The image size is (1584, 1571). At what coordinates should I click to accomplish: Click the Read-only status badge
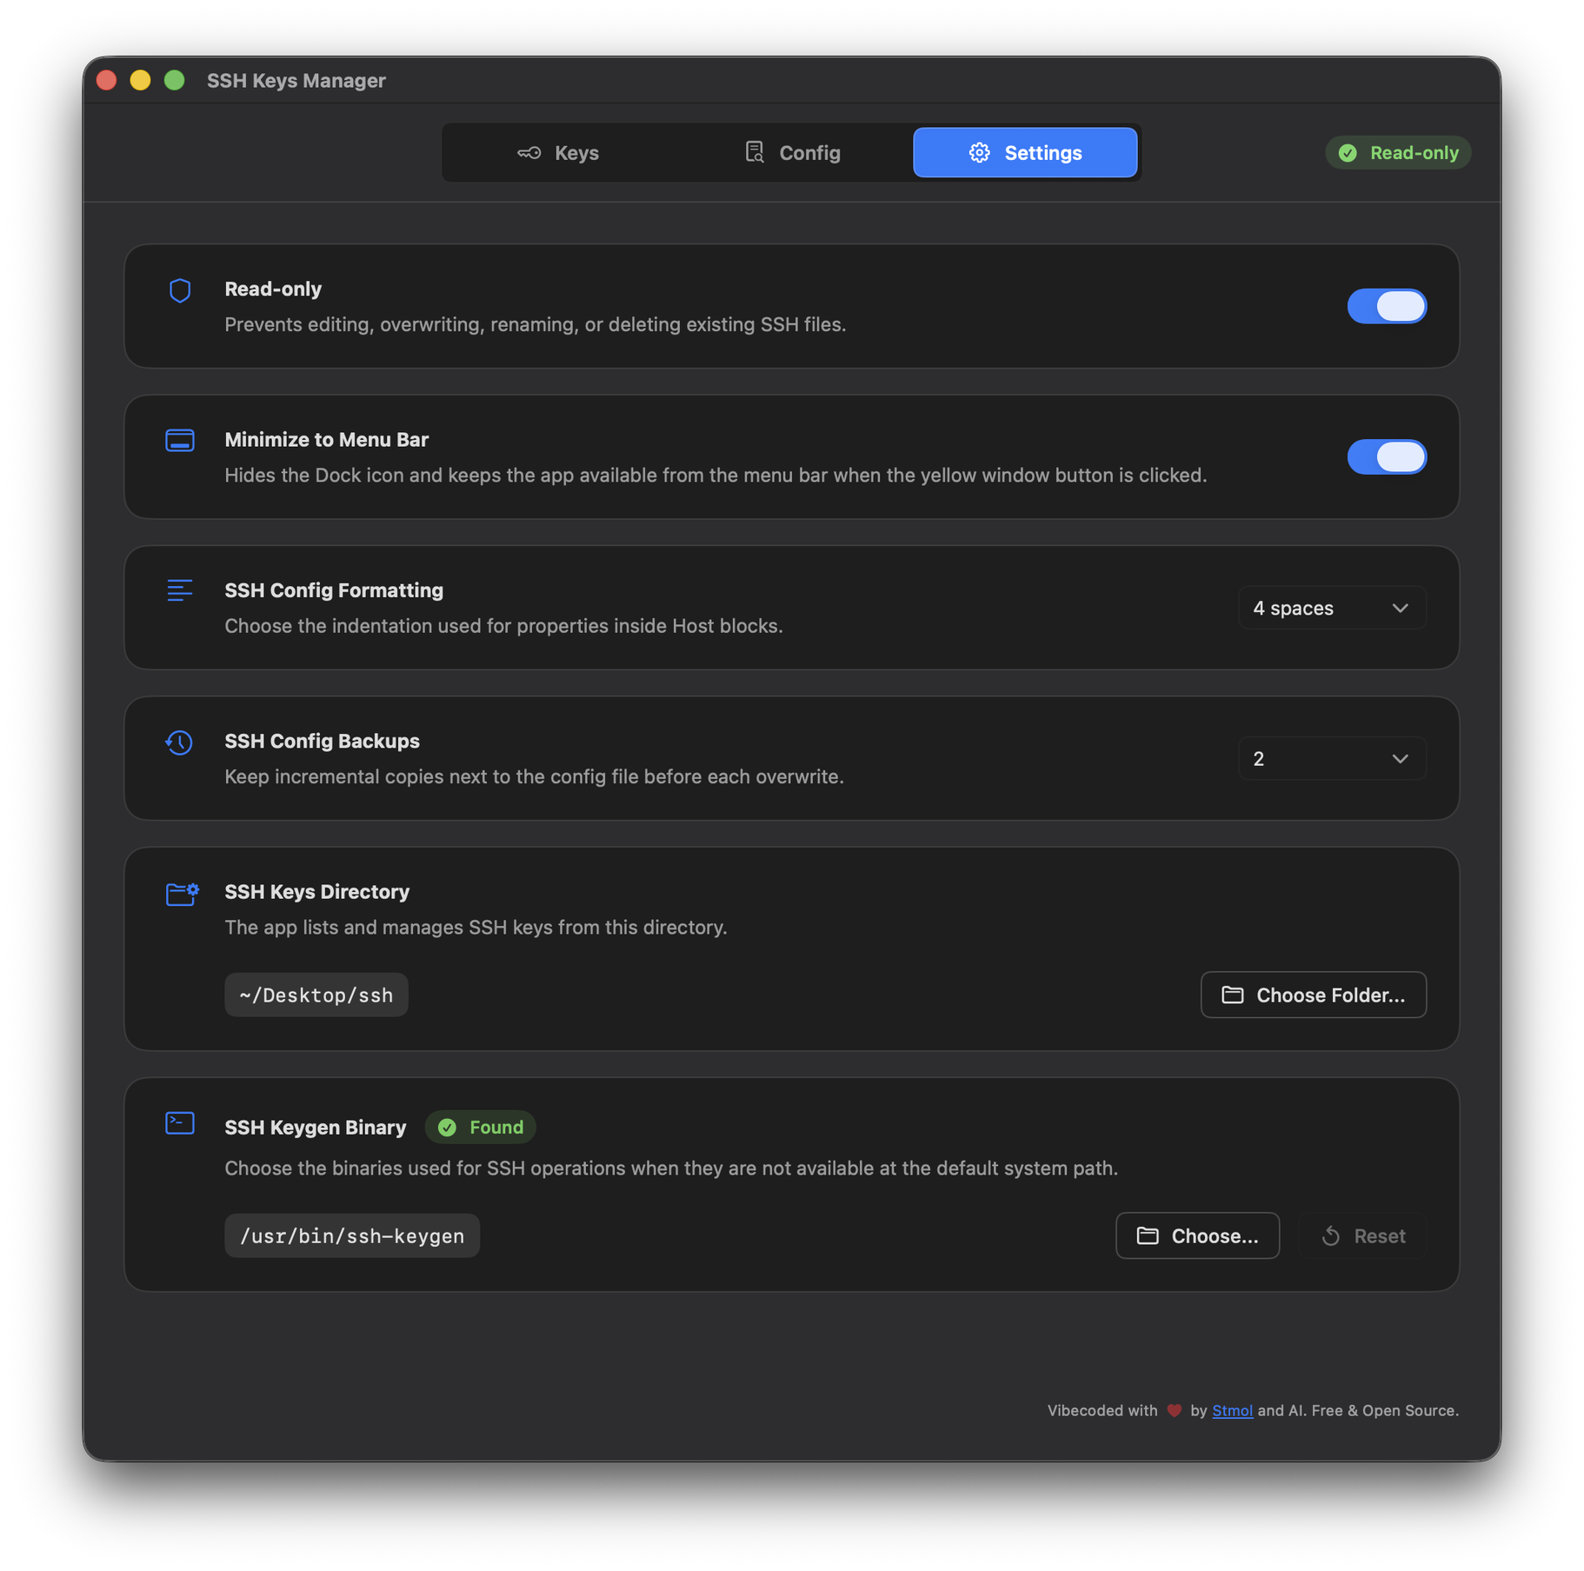pyautogui.click(x=1398, y=153)
